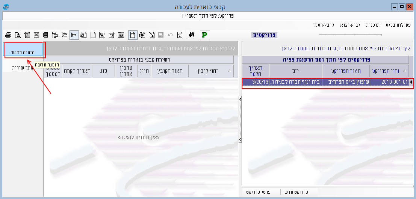Screen dimensions: 416x199
Task: Sort by the זהוי הפרויקט column header
Action: (x=389, y=71)
